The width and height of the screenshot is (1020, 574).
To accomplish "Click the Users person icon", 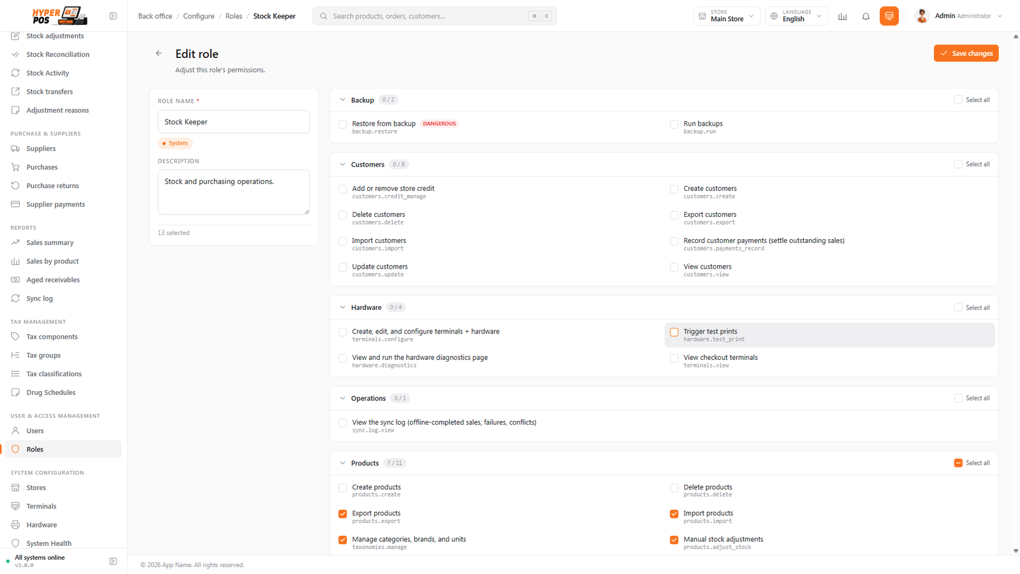I will [x=15, y=430].
